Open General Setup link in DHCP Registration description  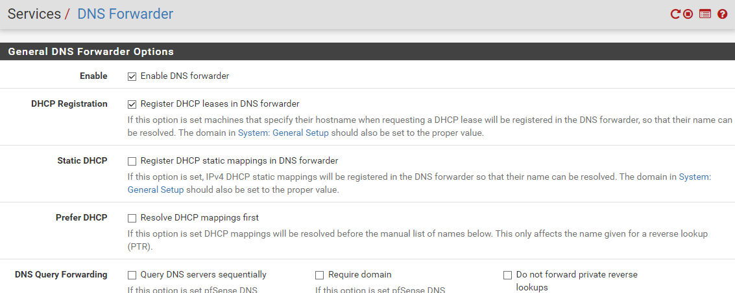pos(300,133)
